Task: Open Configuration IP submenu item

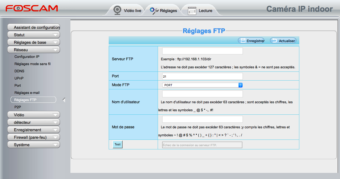Action: pos(27,57)
